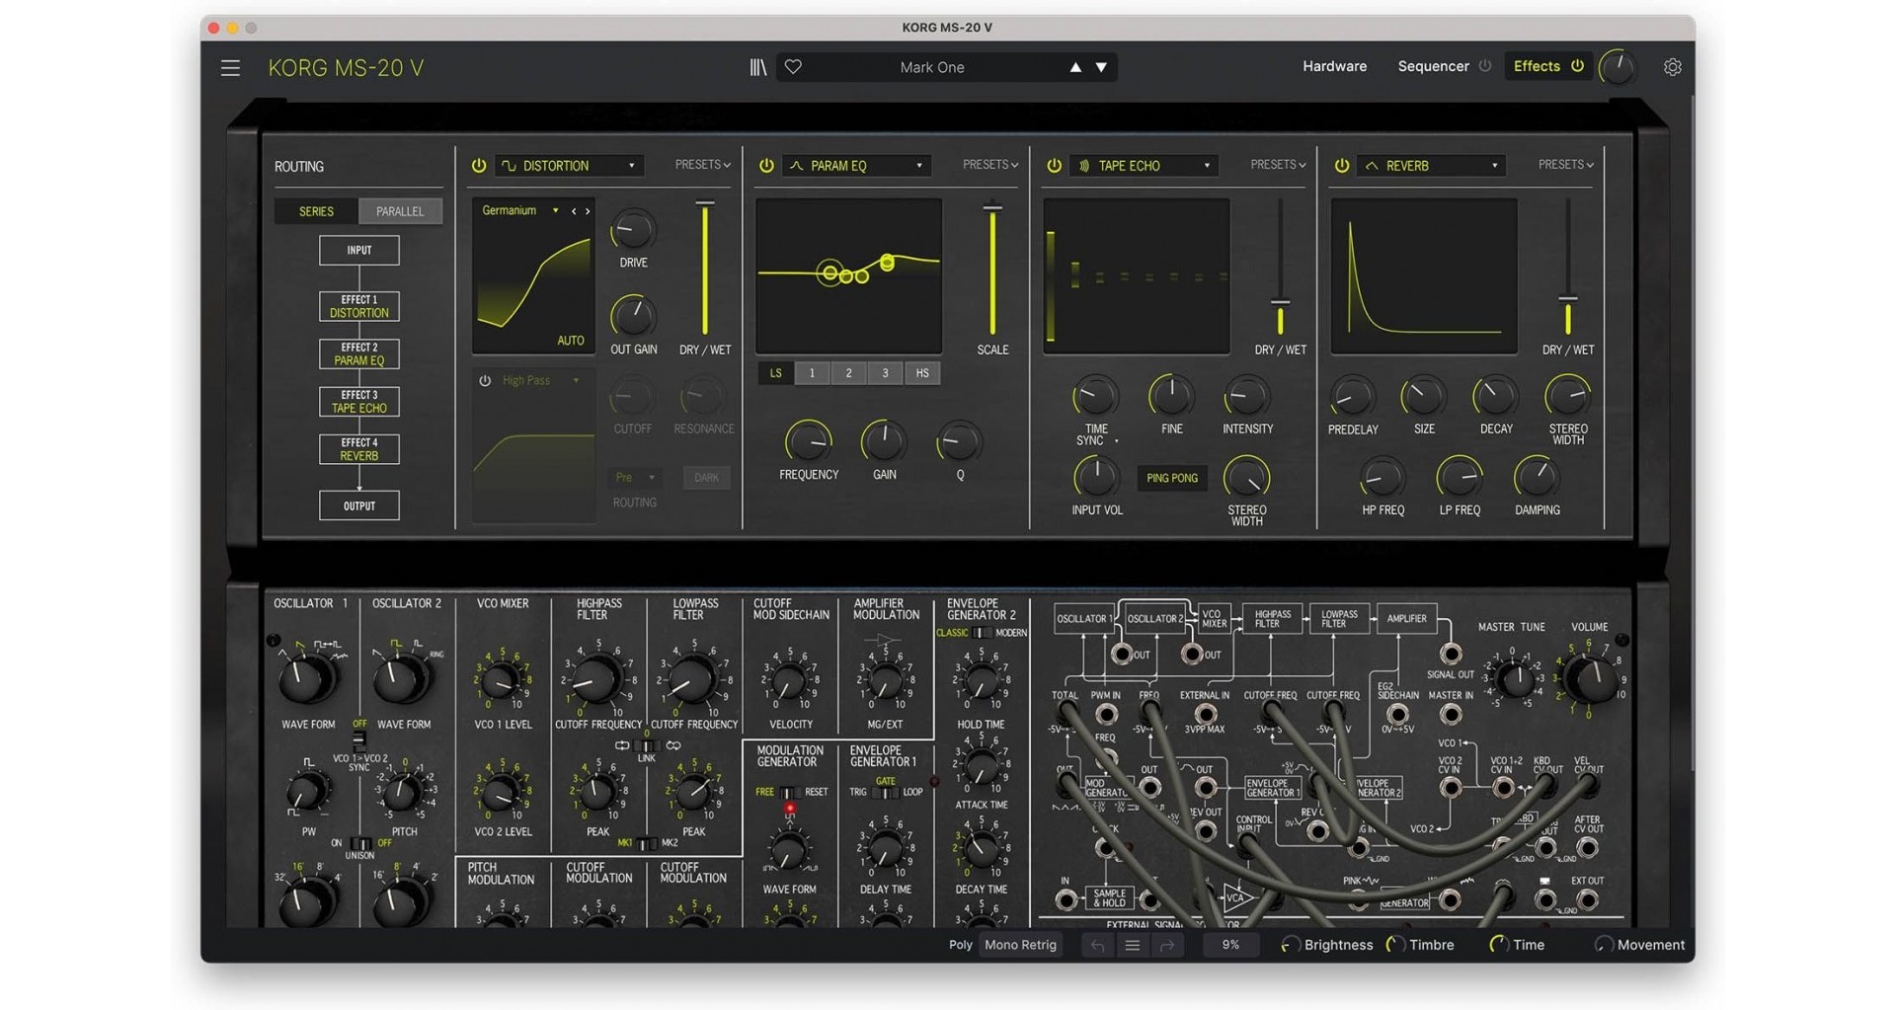Viewport: 1896px width, 1010px height.
Task: Disable the Reverb effect power button
Action: [x=1341, y=166]
